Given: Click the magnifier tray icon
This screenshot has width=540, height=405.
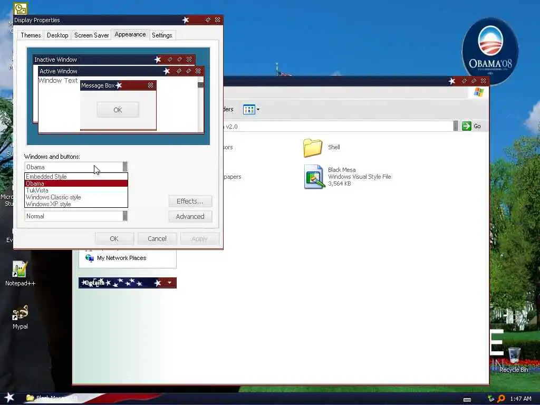Looking at the screenshot, I should (501, 399).
